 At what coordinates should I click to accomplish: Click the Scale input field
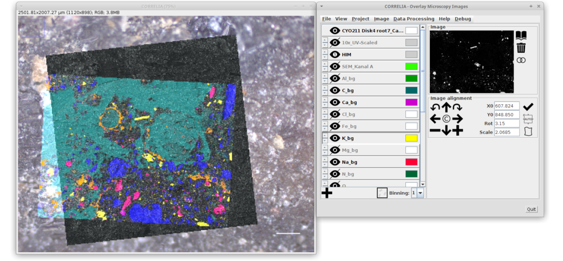[507, 132]
